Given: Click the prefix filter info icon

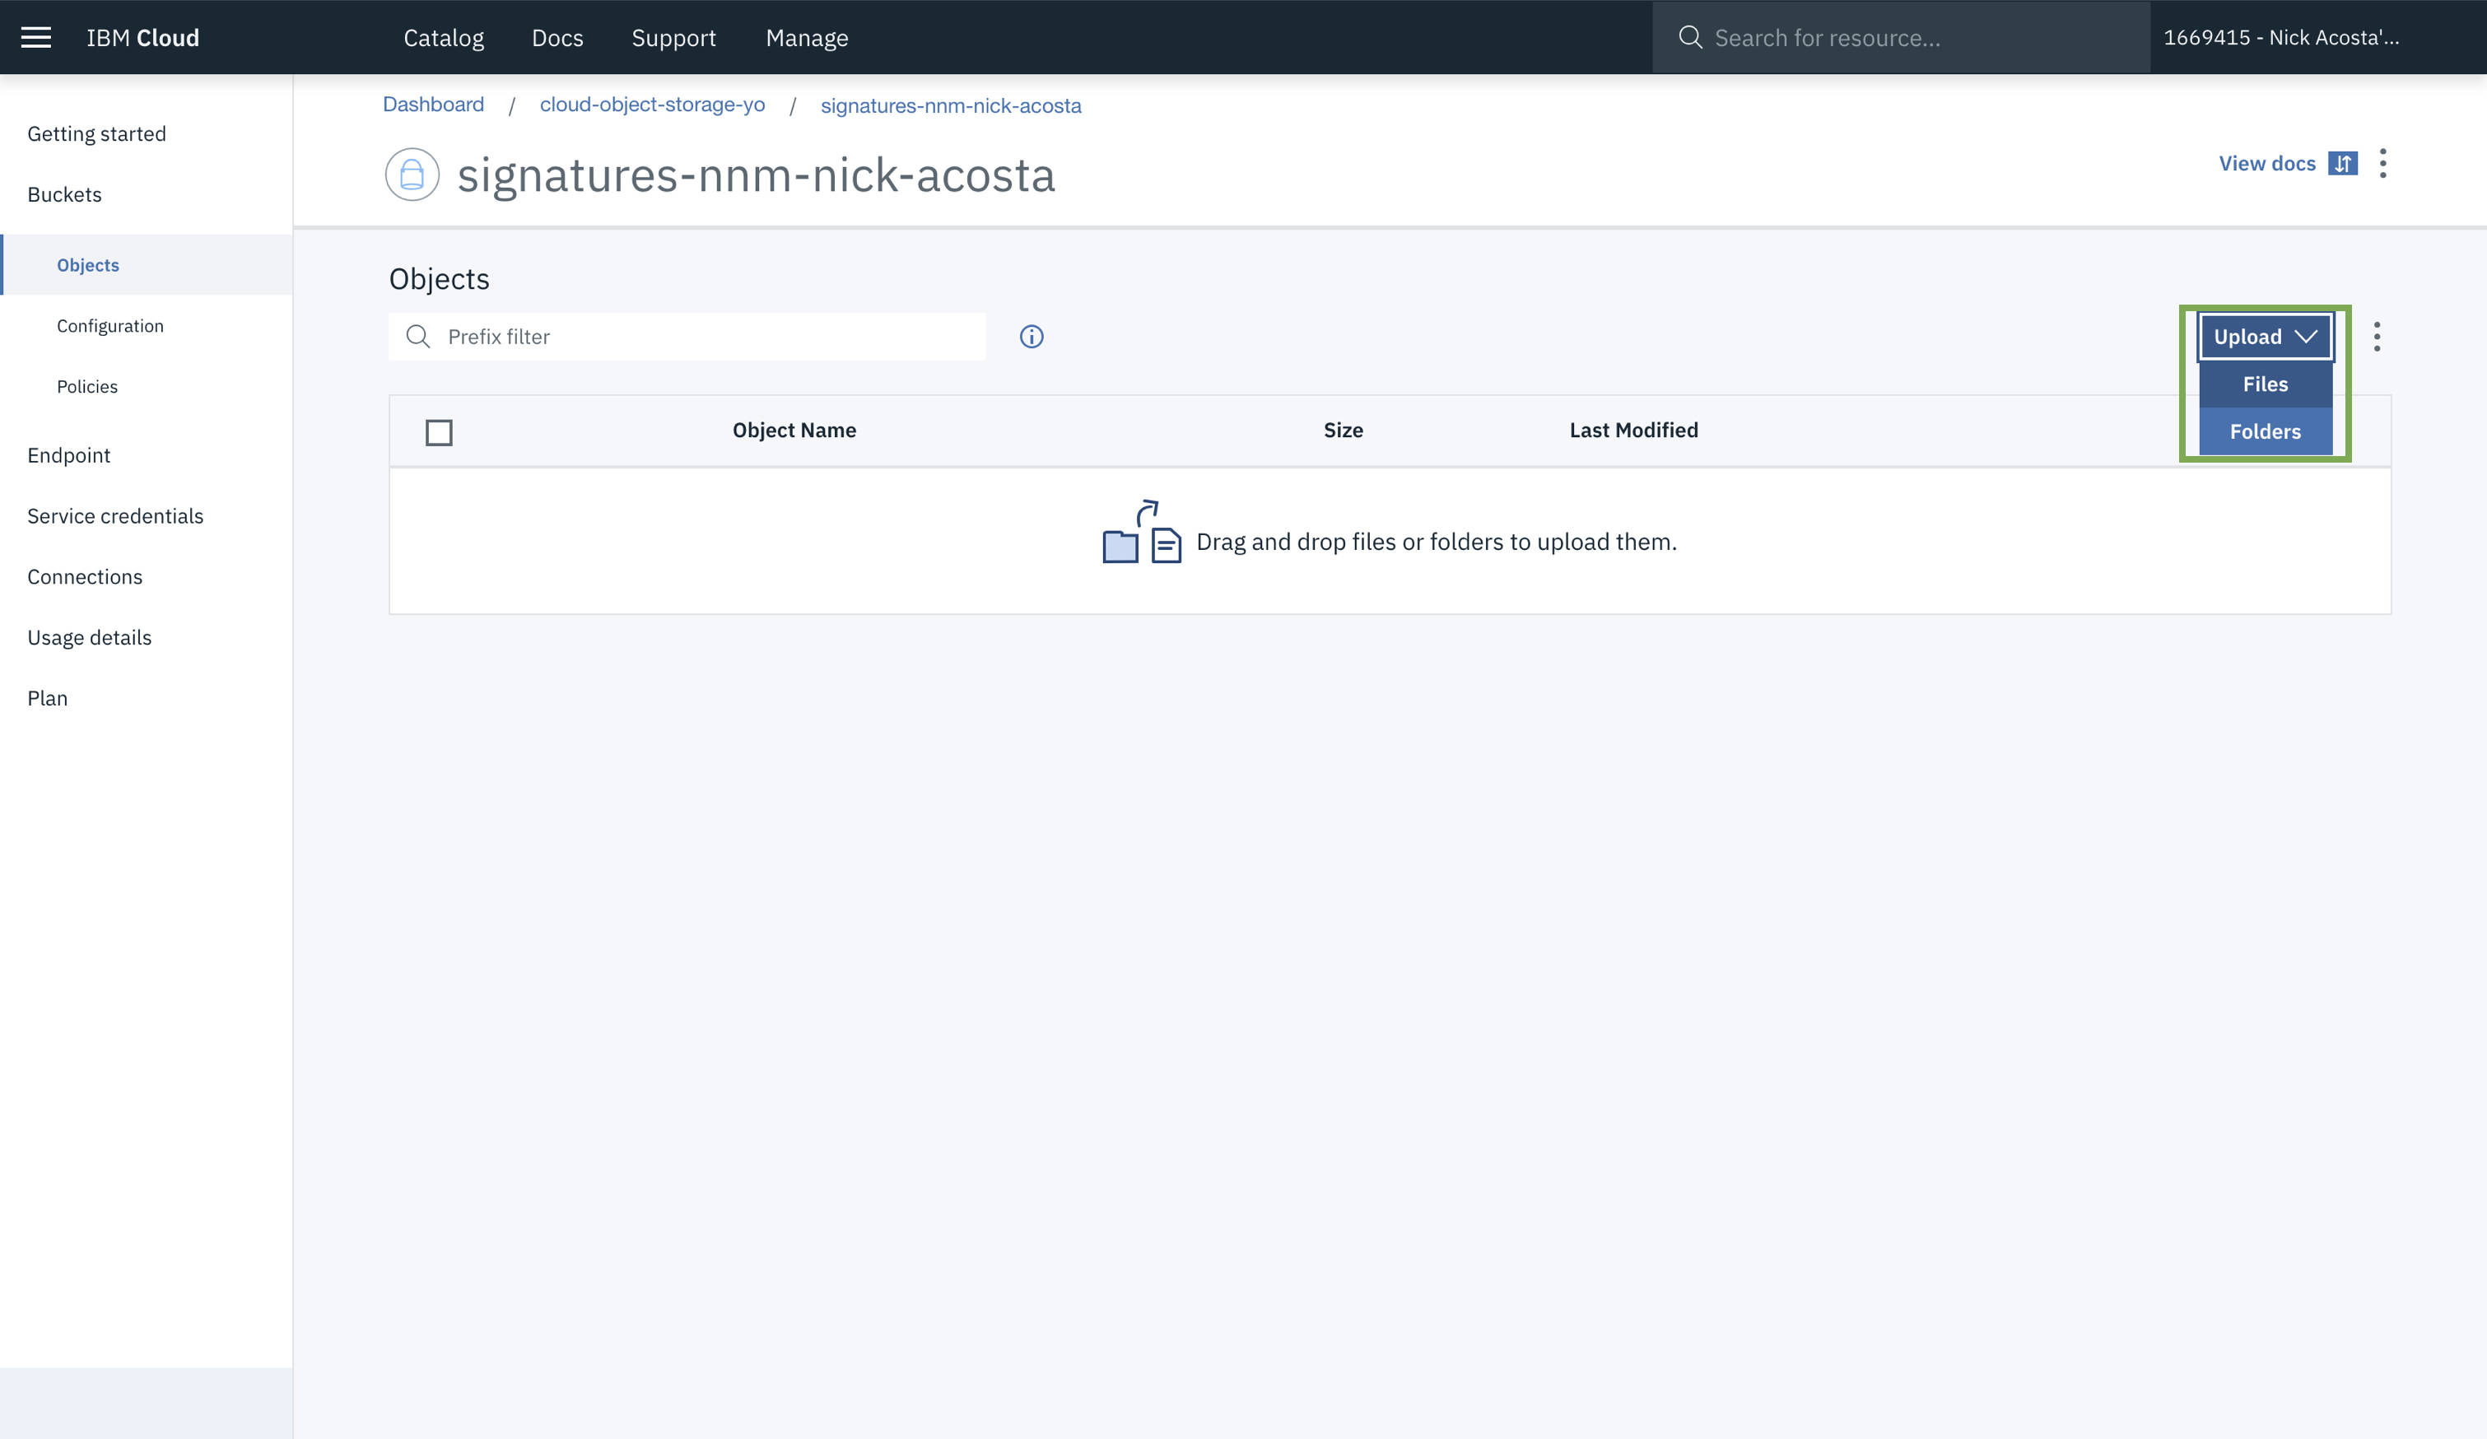Looking at the screenshot, I should [x=1032, y=337].
